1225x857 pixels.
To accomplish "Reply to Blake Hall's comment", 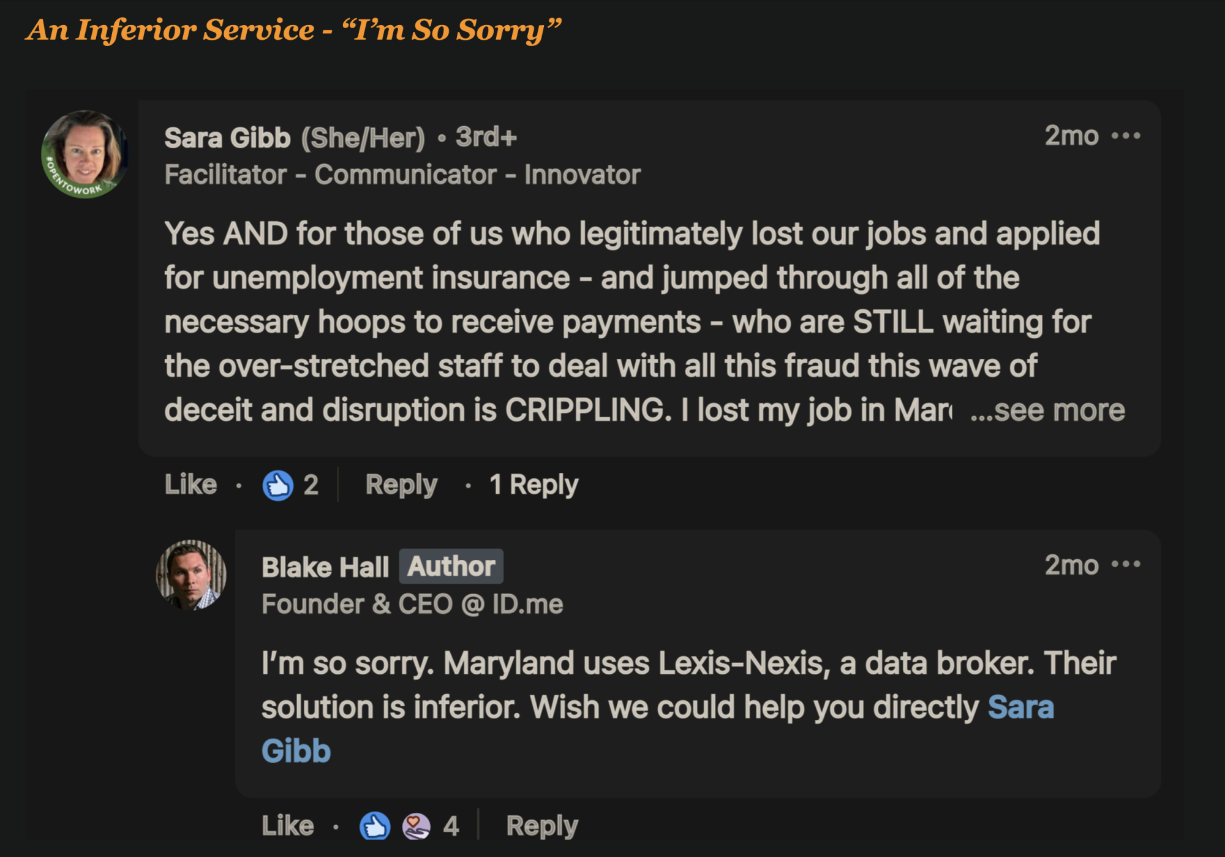I will (542, 826).
